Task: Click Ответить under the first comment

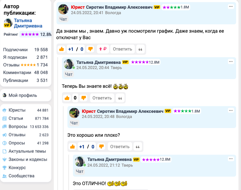Action: point(123,49)
